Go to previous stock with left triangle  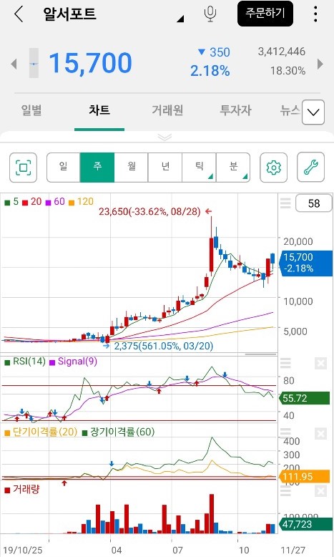[14, 64]
